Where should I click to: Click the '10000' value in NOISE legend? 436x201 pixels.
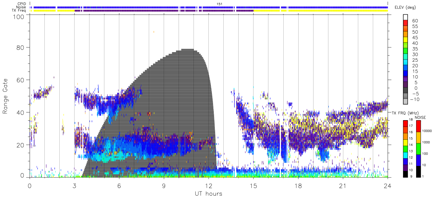pyautogui.click(x=427, y=131)
